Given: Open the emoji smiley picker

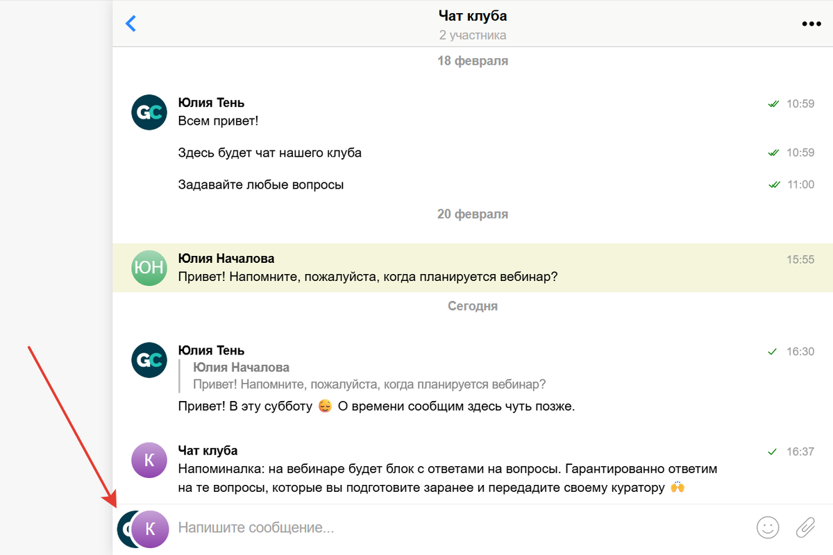Looking at the screenshot, I should coord(768,527).
